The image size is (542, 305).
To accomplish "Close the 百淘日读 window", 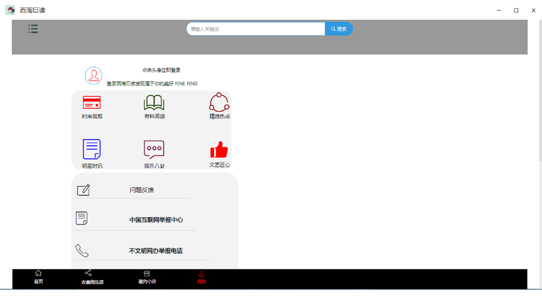I will pos(534,10).
